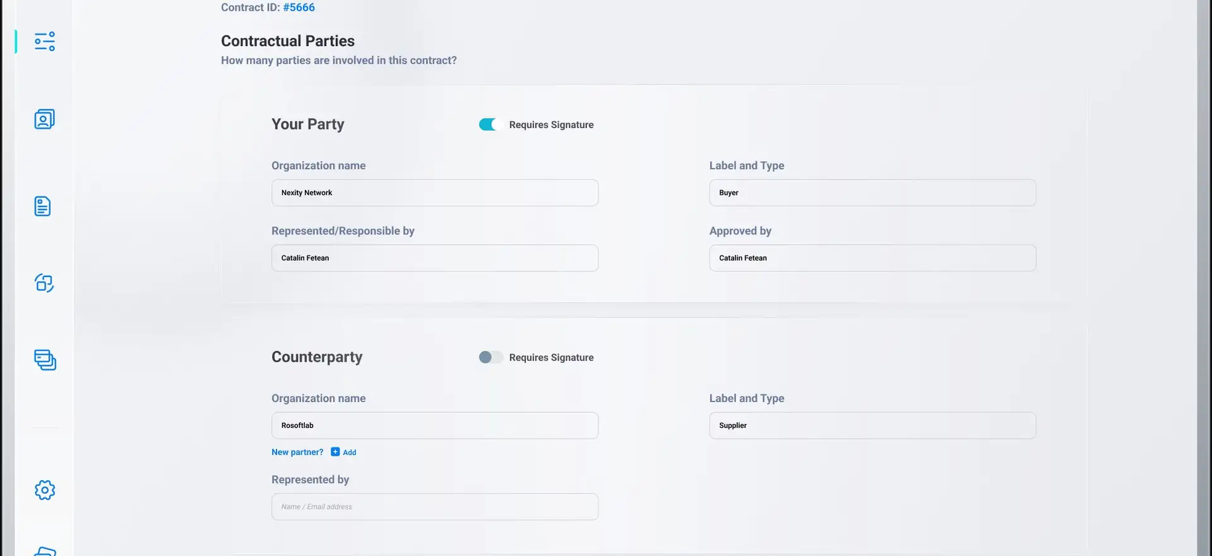Click the Add link for new partner

[x=350, y=452]
